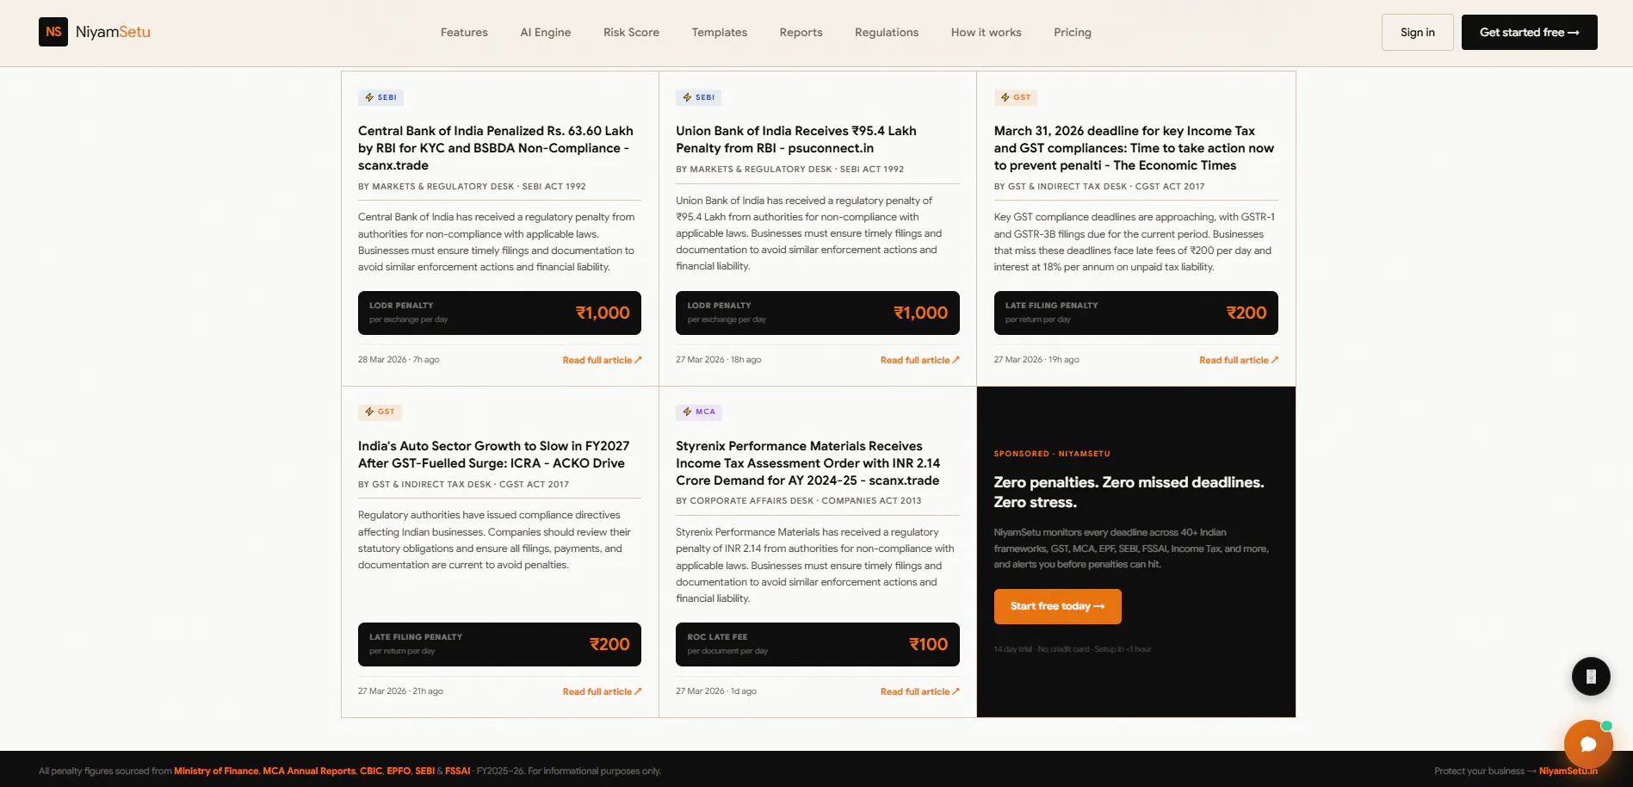This screenshot has width=1633, height=787.
Task: Click the NiyamSetu brand name
Action: click(x=113, y=32)
